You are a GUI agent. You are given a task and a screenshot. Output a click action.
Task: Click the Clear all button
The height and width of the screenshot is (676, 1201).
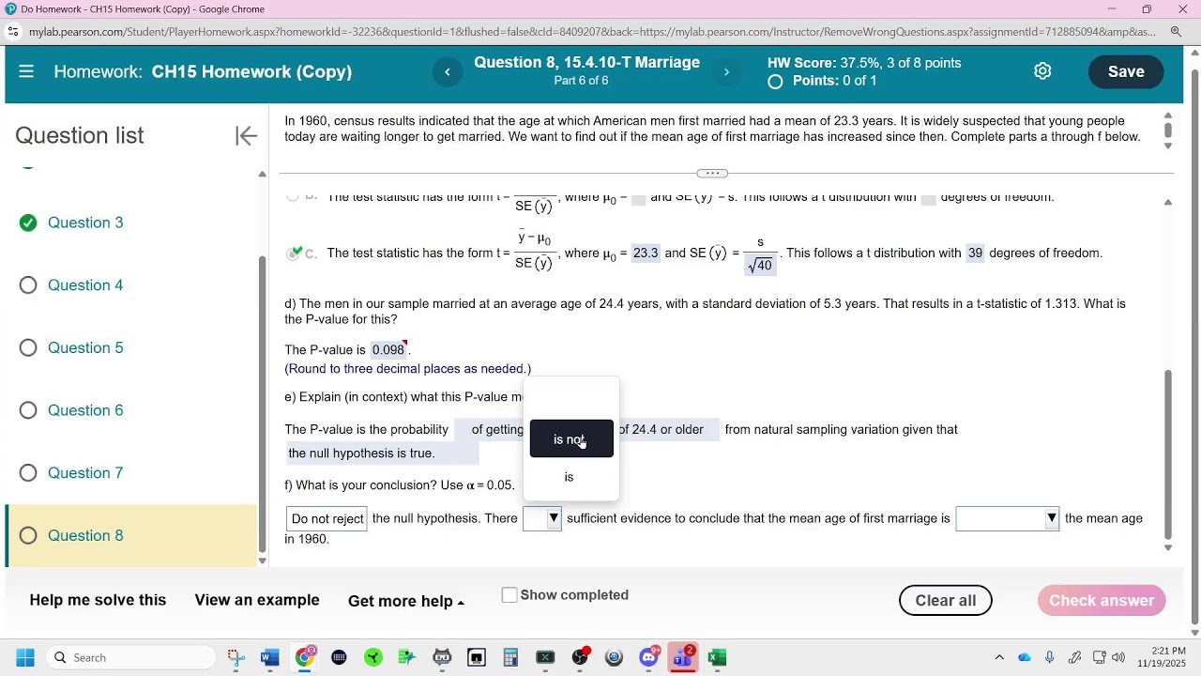point(946,601)
